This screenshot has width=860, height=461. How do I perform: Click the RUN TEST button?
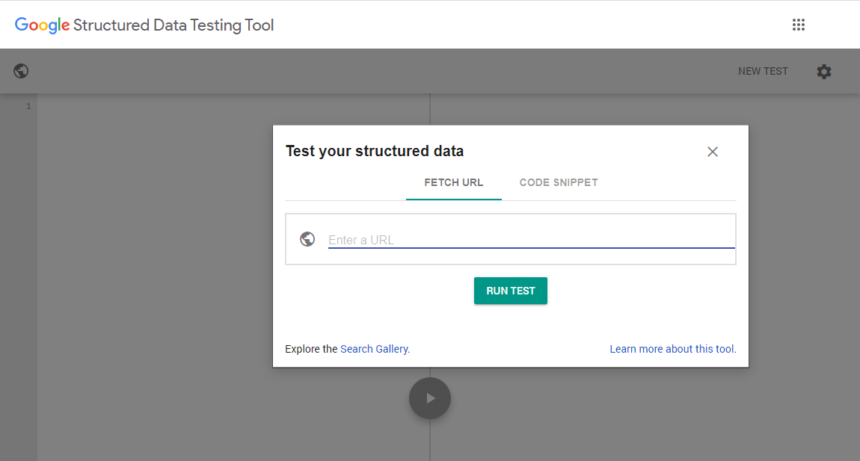511,291
